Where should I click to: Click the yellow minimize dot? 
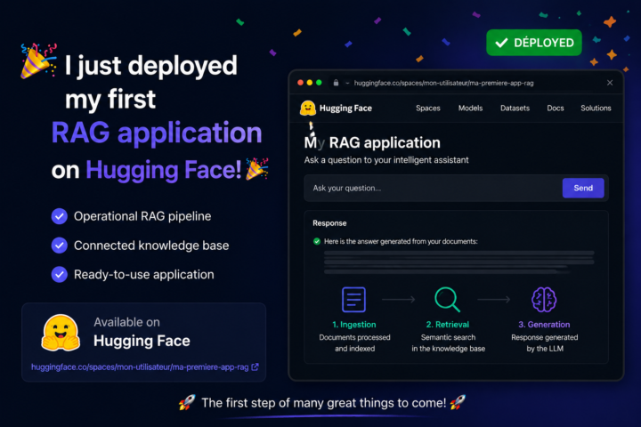click(310, 83)
